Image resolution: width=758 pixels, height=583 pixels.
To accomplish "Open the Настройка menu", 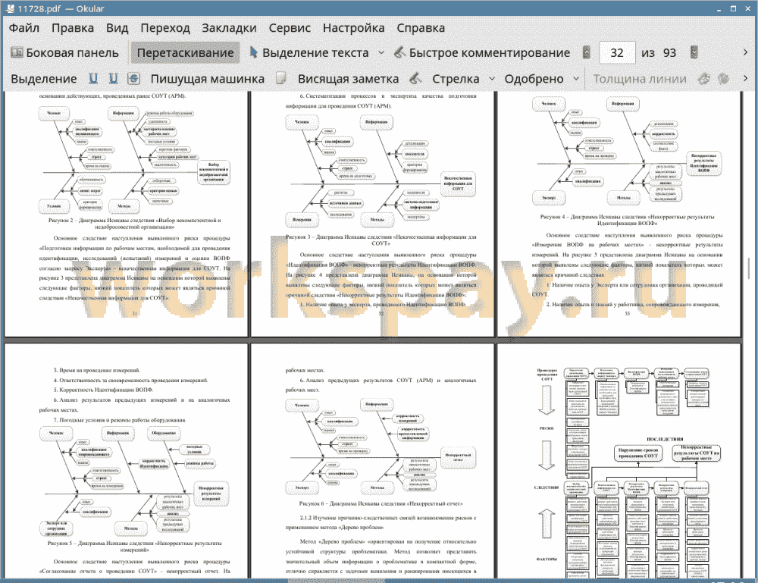I will pos(353,28).
